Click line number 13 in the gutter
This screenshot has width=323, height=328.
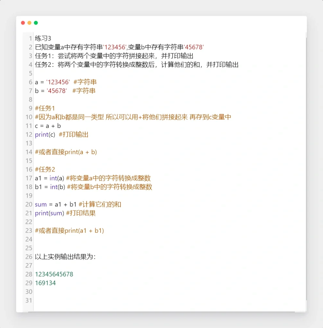point(29,143)
